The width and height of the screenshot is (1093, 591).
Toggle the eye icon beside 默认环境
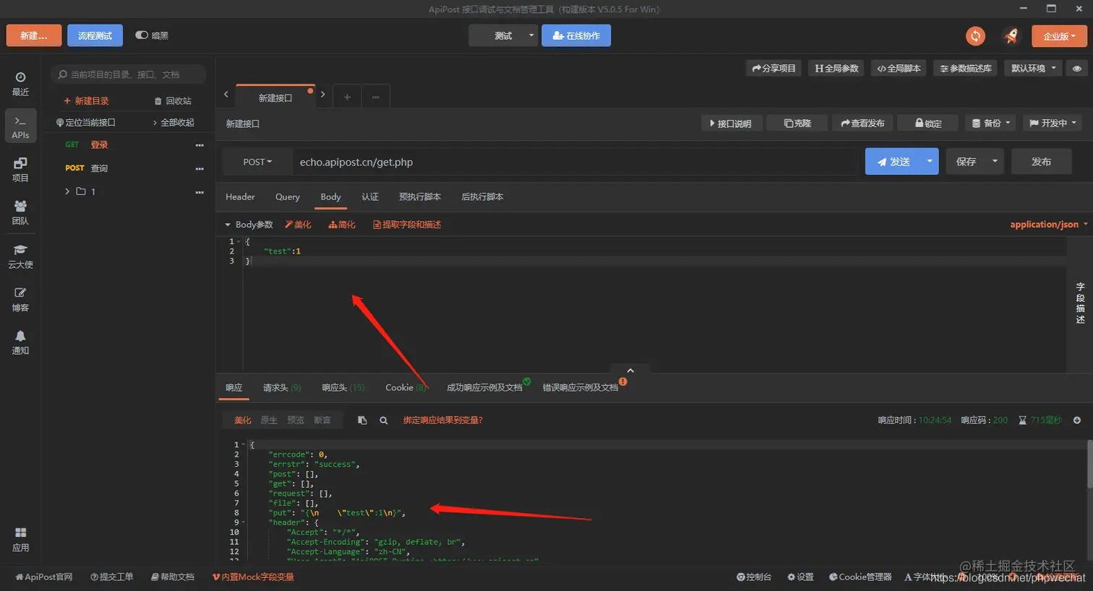pyautogui.click(x=1076, y=68)
